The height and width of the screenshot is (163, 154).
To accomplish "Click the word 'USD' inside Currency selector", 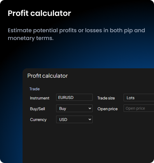I will coord(63,120).
